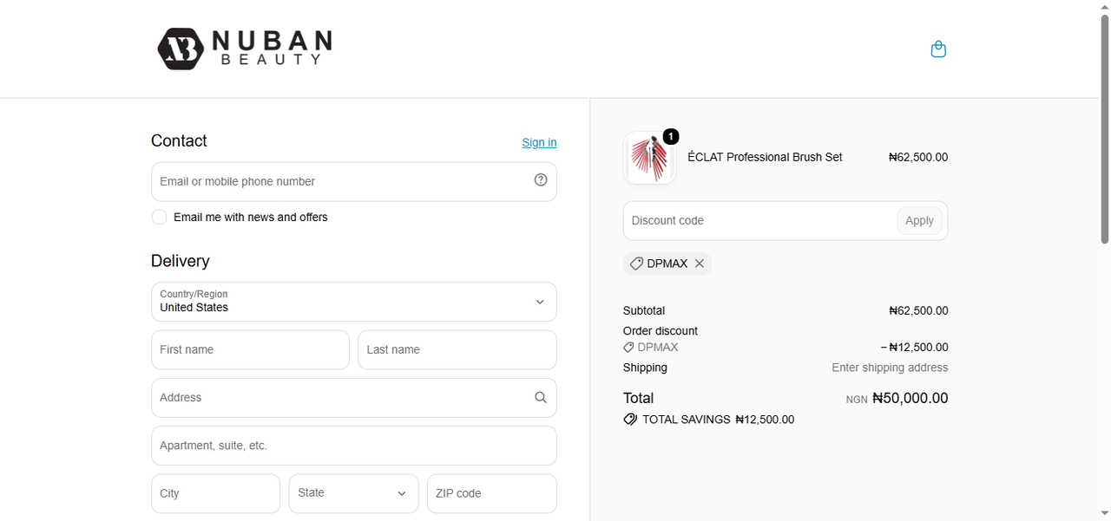Click the scrollbar down arrow
The width and height of the screenshot is (1111, 521).
(x=1105, y=513)
